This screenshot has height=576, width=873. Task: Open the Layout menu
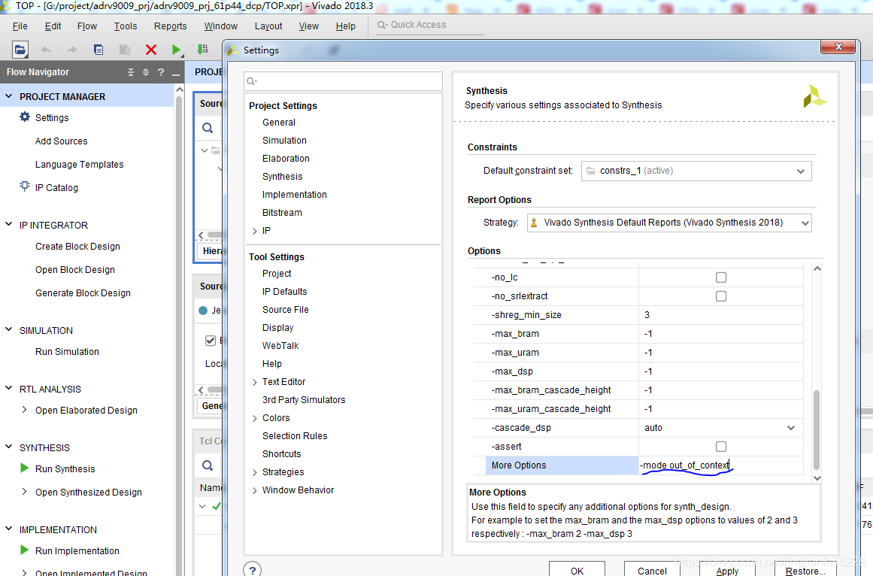coord(268,26)
